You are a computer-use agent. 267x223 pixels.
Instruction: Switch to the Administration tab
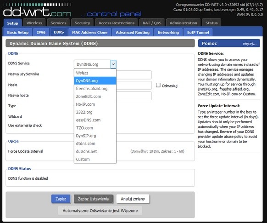point(183,23)
